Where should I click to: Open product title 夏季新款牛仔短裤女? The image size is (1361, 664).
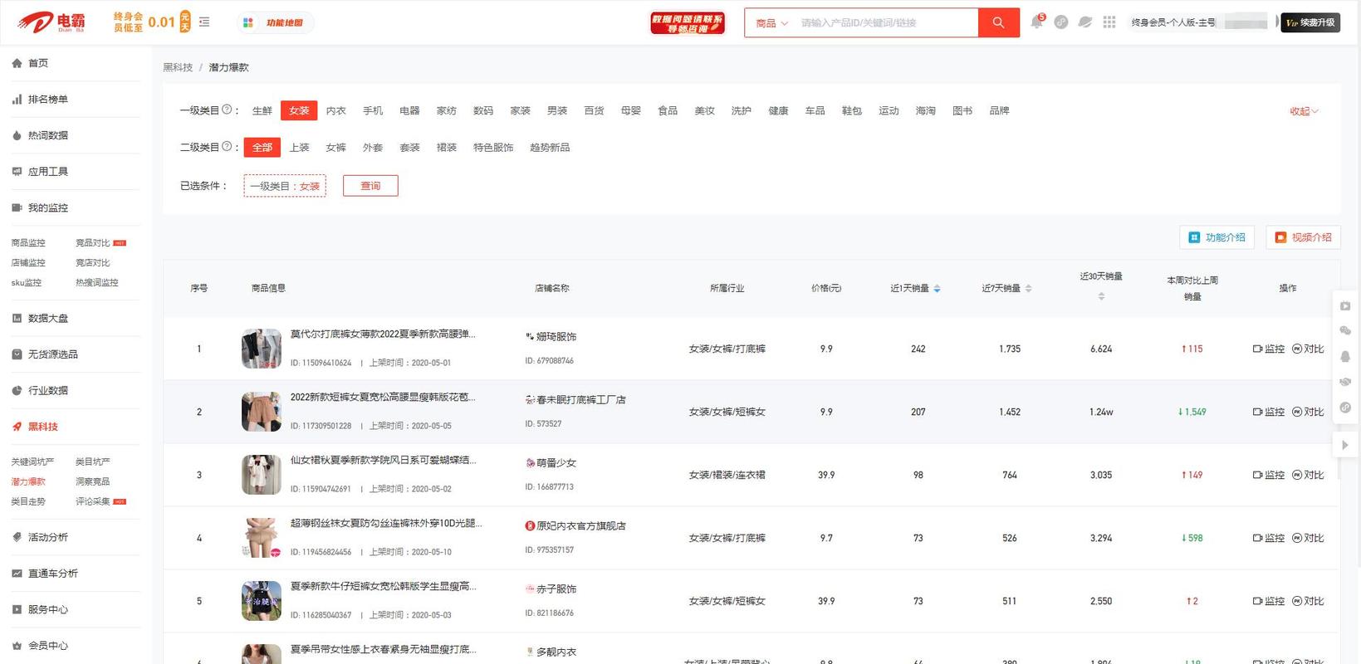[x=384, y=586]
